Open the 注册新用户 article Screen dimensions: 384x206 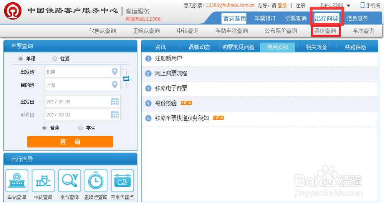[x=169, y=58]
